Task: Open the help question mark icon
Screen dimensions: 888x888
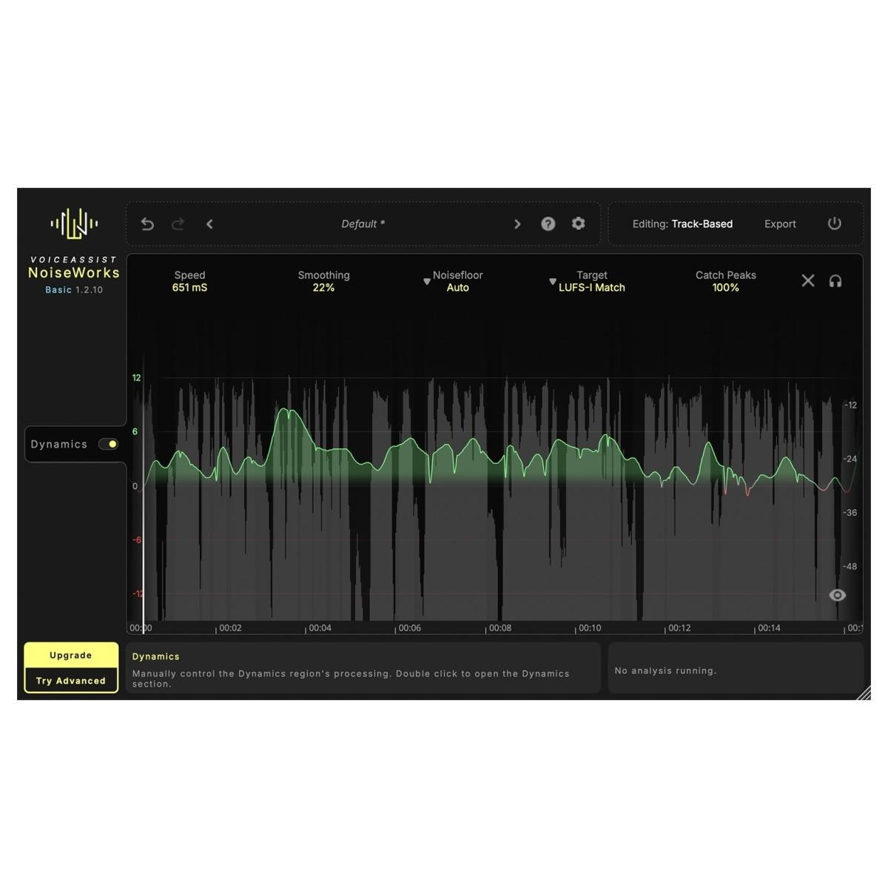Action: coord(548,223)
